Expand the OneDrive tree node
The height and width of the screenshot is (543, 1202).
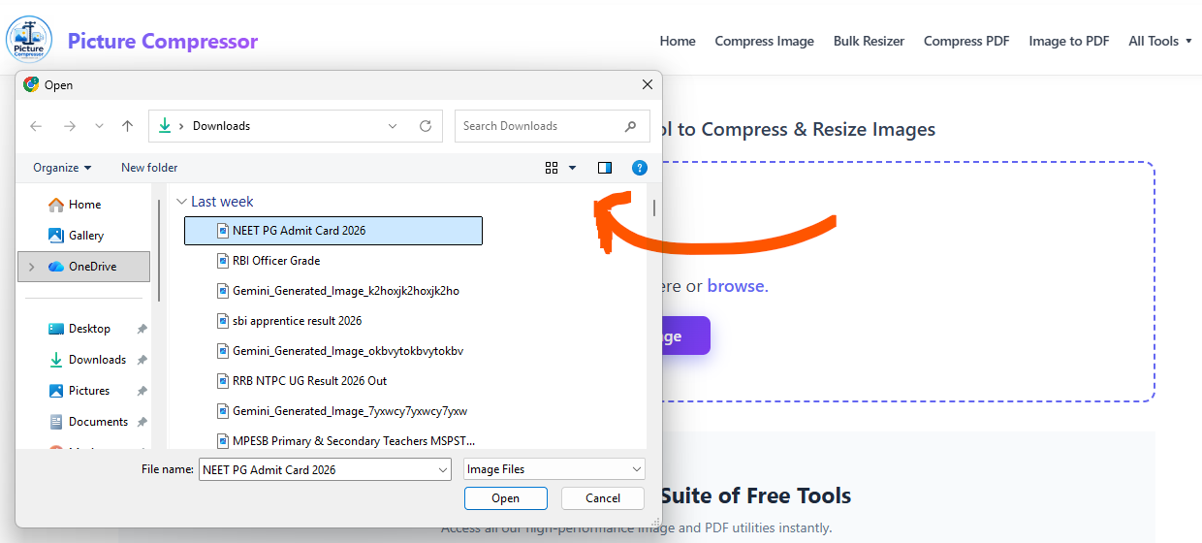(x=32, y=267)
